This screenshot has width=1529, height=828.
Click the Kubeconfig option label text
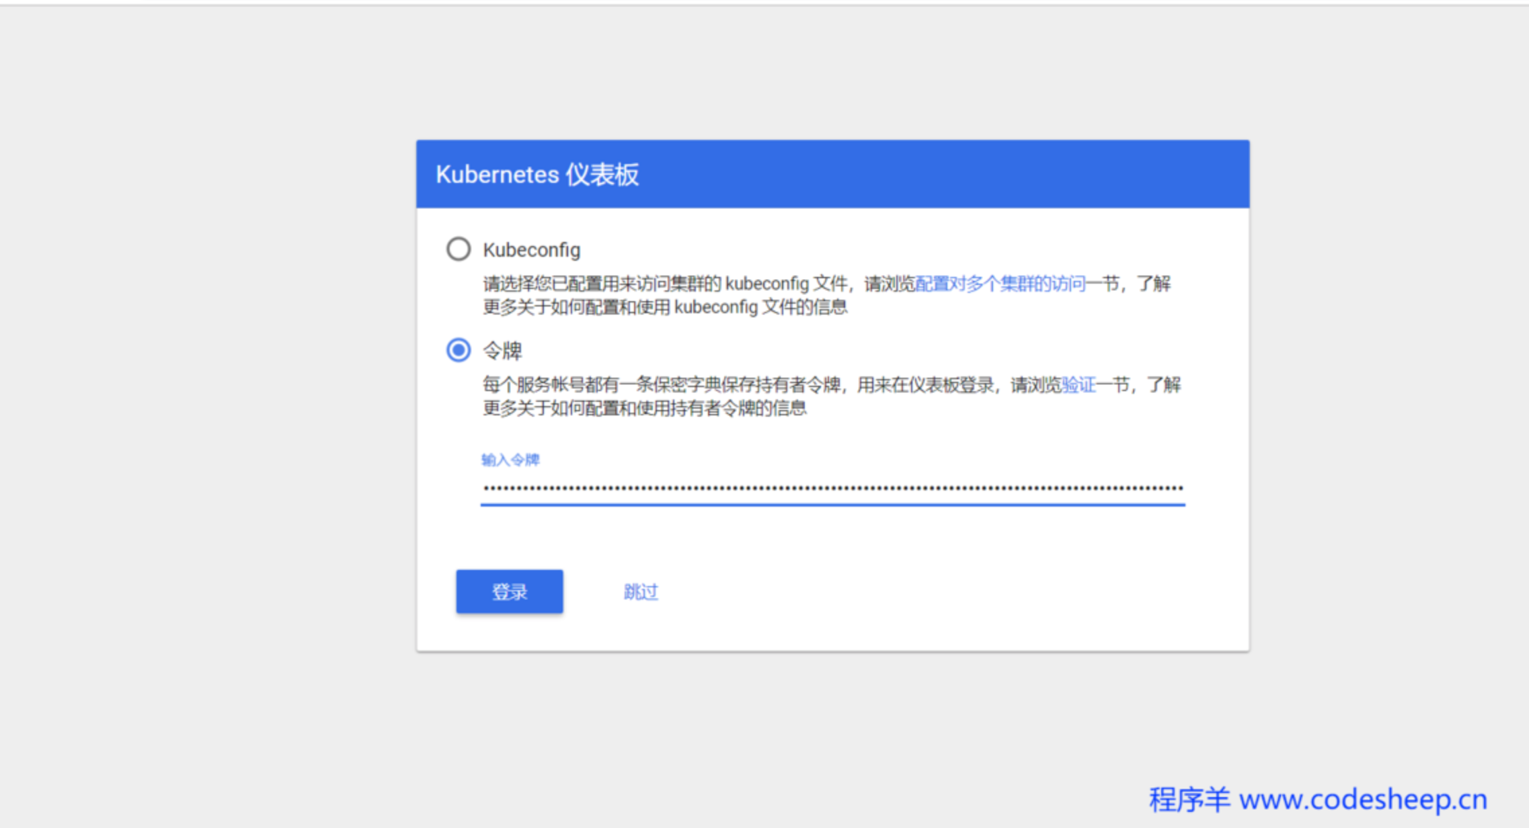coord(531,250)
